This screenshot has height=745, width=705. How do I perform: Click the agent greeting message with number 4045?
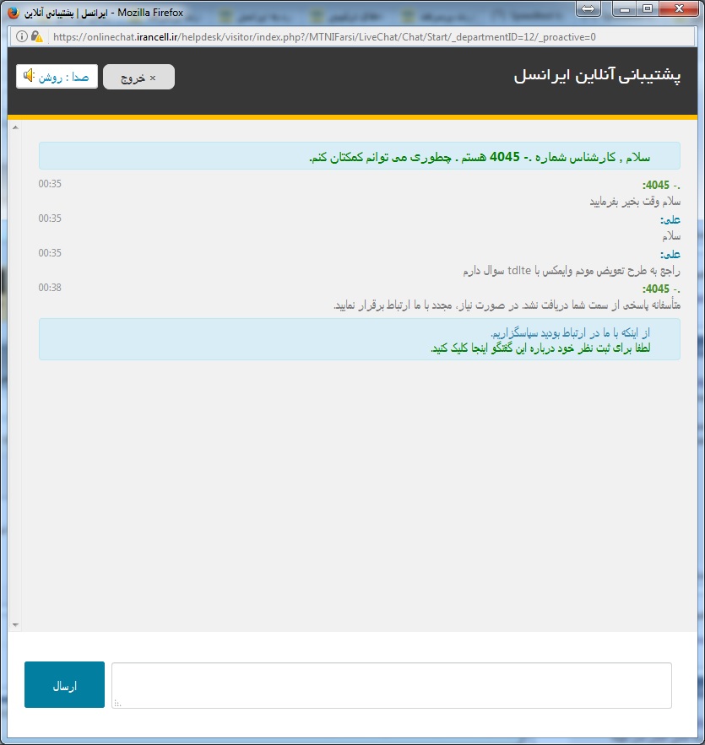click(480, 157)
